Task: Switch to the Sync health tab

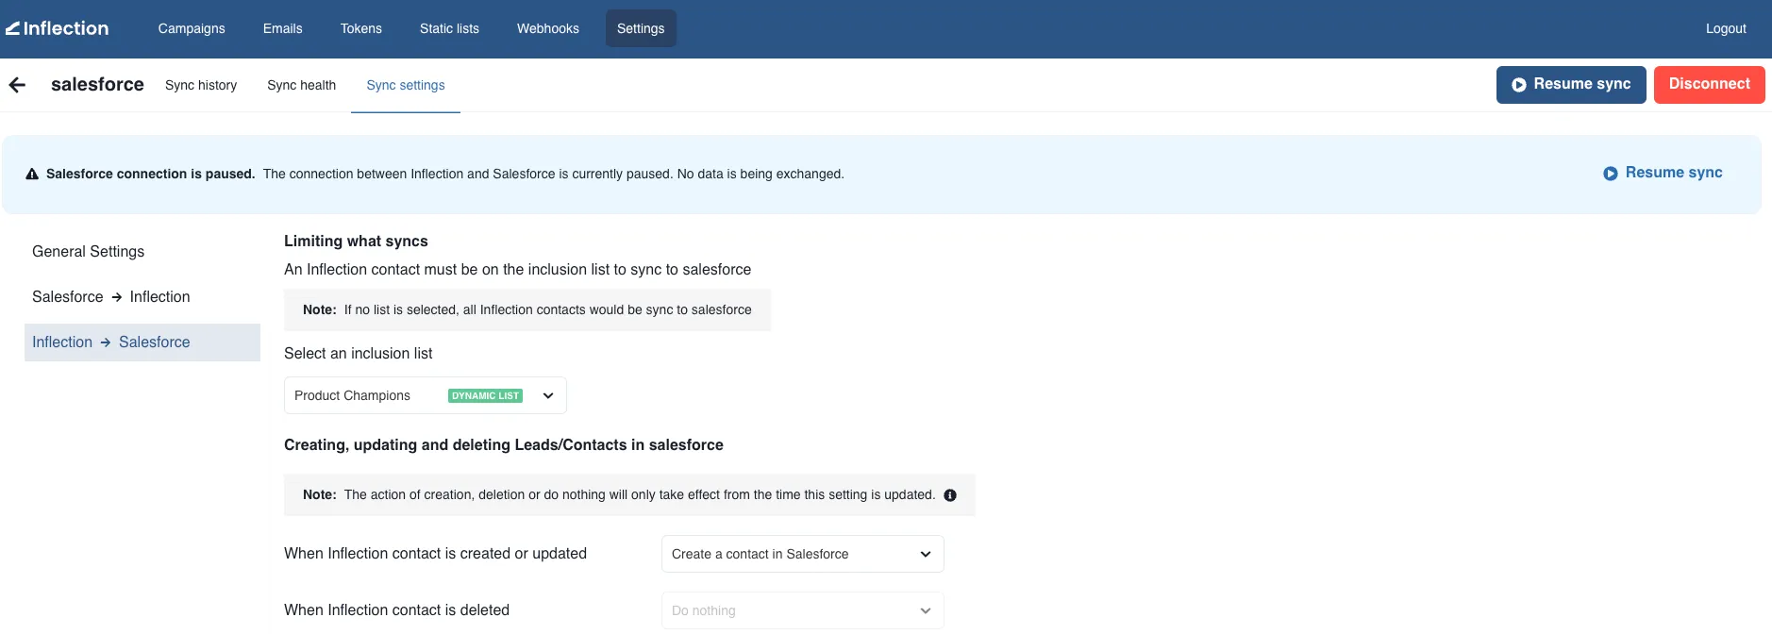Action: tap(302, 85)
